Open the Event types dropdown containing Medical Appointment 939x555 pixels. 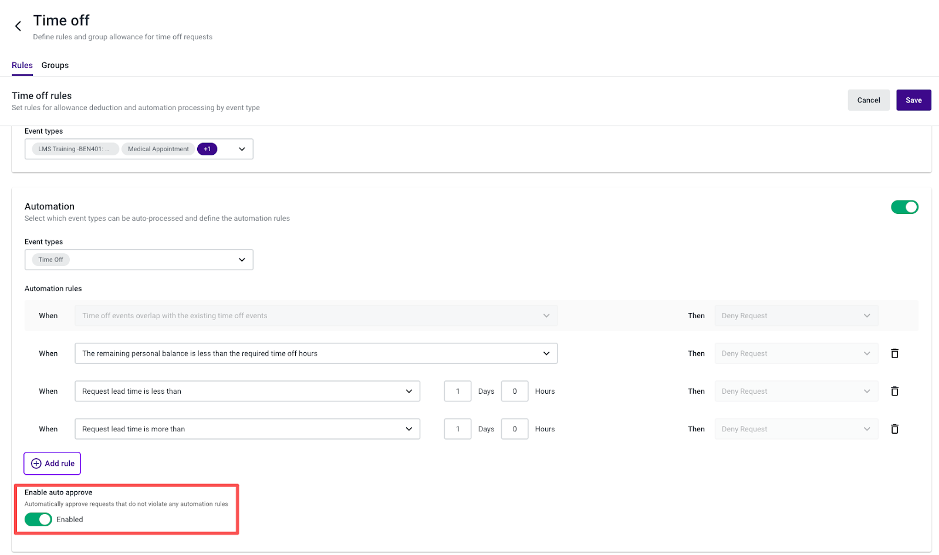pos(139,149)
